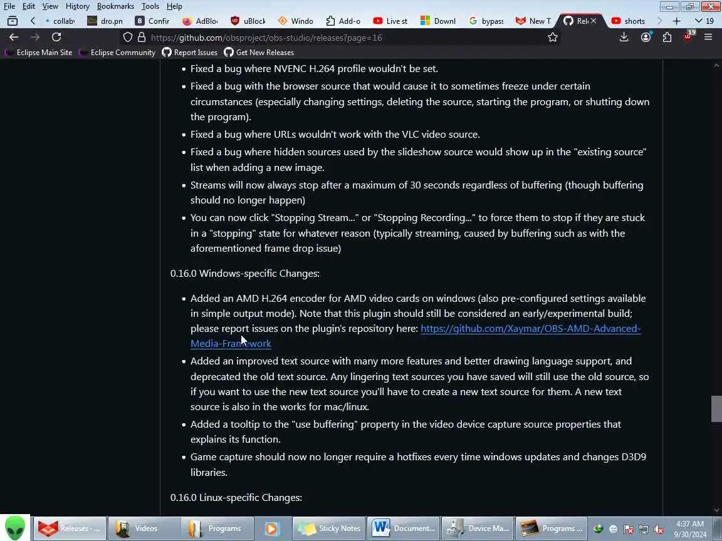Switch to the Downl tab
The image size is (722, 541).
pyautogui.click(x=437, y=21)
